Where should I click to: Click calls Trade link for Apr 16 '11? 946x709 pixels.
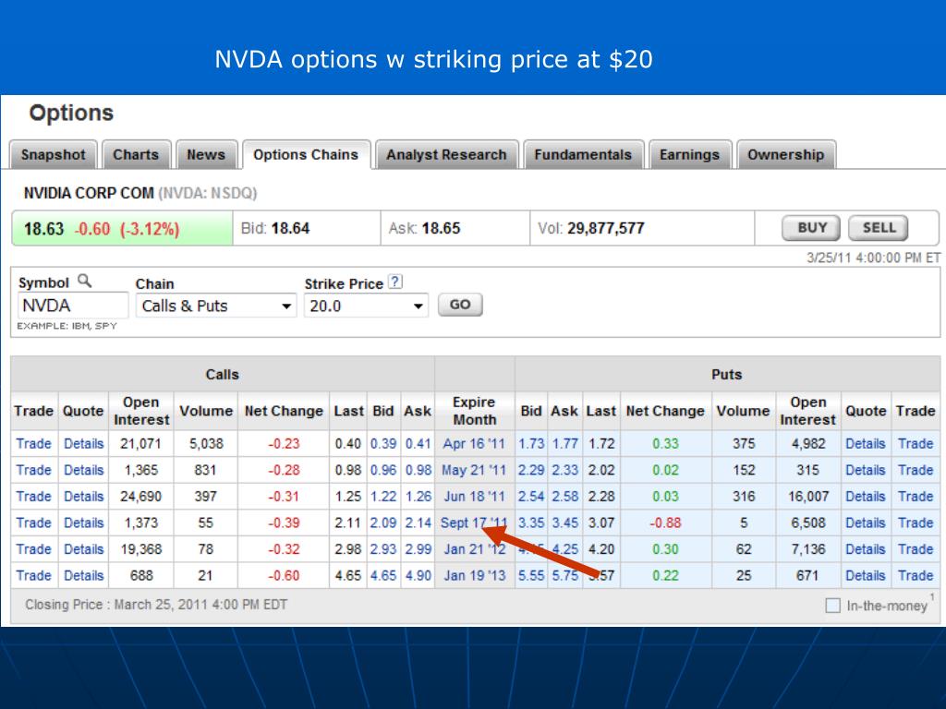(33, 443)
